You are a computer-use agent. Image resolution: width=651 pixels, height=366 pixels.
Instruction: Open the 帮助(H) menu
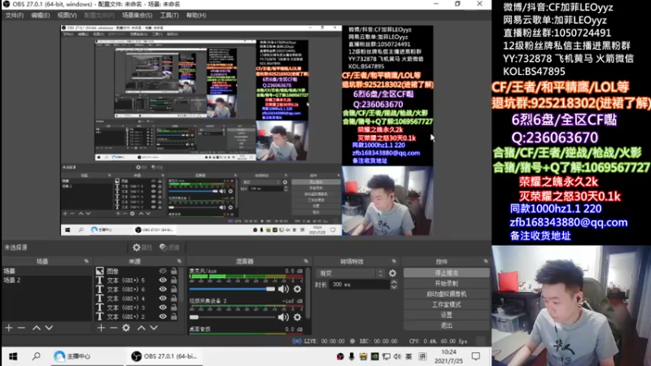196,15
